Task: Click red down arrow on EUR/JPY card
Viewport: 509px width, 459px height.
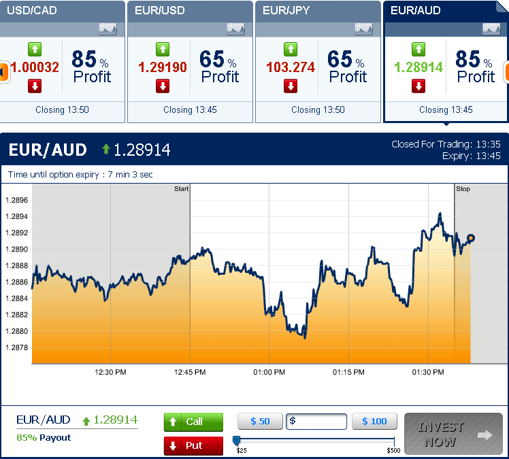Action: pyautogui.click(x=291, y=86)
